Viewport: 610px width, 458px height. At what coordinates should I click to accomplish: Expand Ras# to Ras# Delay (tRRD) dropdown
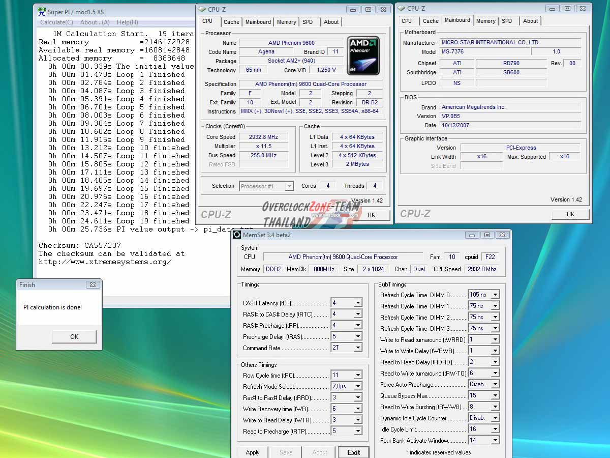pyautogui.click(x=358, y=397)
